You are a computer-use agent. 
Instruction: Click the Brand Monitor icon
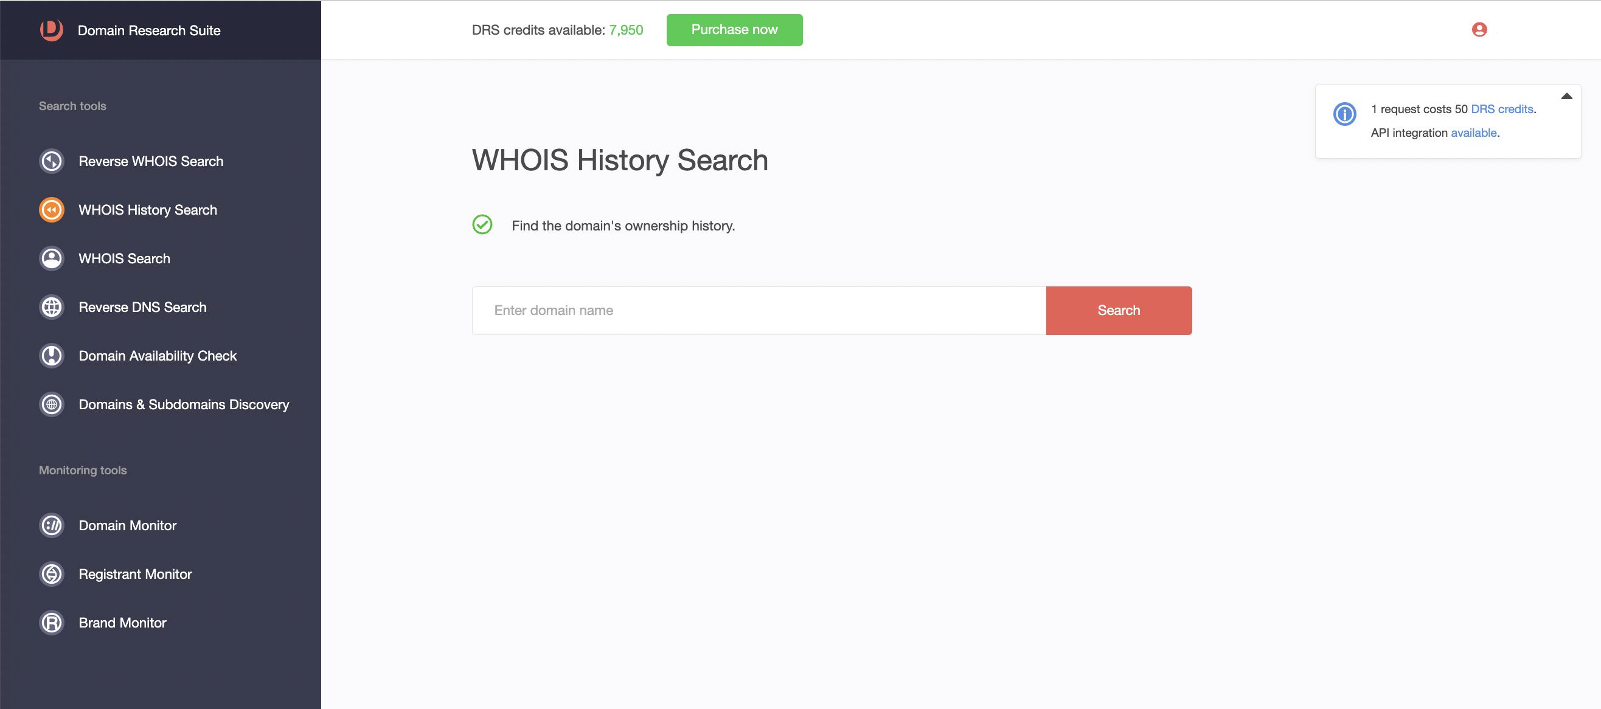pyautogui.click(x=51, y=621)
